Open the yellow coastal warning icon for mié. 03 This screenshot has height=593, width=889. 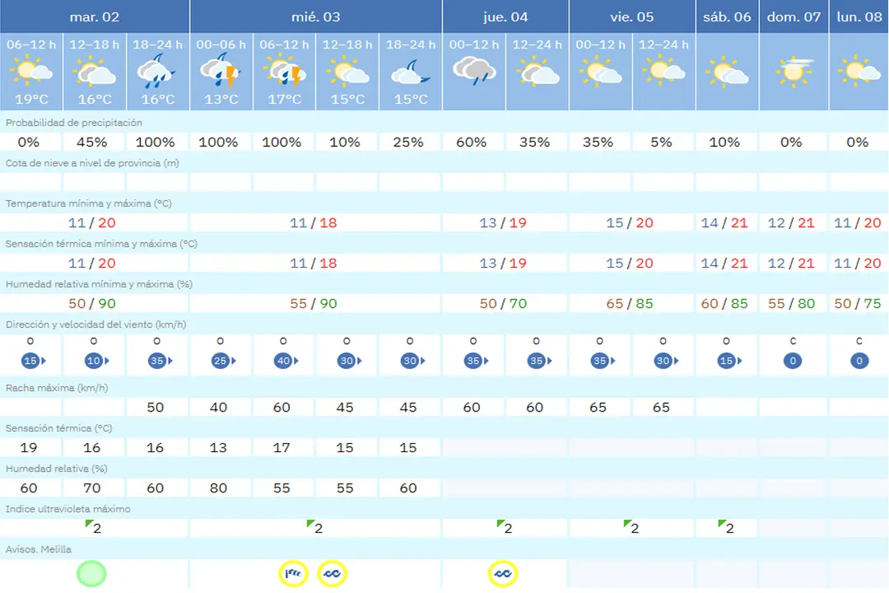tap(332, 573)
